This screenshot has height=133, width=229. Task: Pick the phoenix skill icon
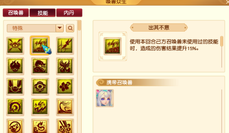[x=65, y=66]
